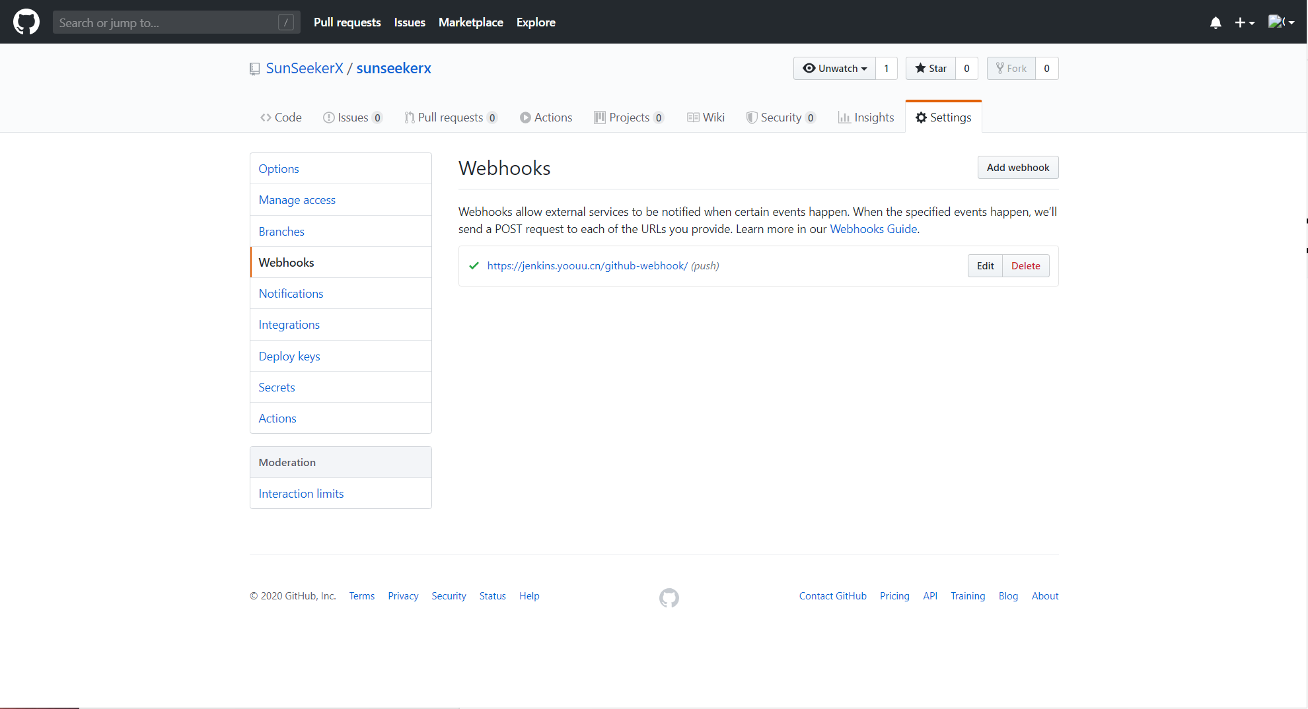Click the repository book icon beside SunSeekerX
Viewport: 1308px width, 709px height.
click(x=254, y=69)
